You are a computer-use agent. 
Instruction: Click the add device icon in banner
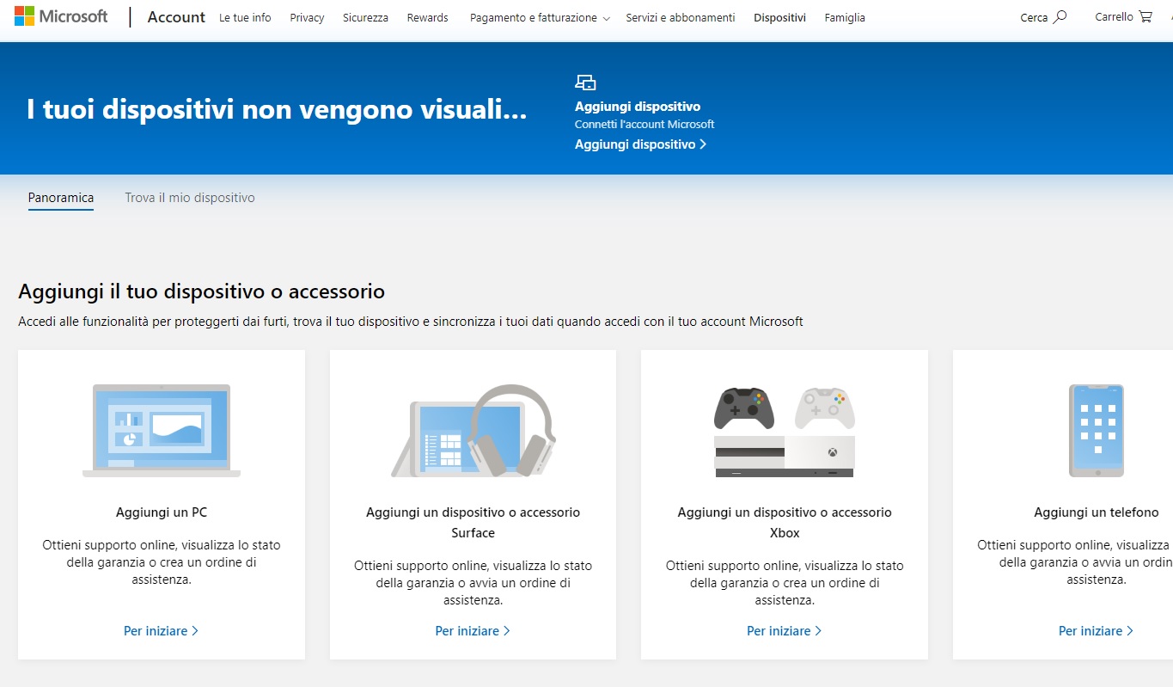[585, 83]
